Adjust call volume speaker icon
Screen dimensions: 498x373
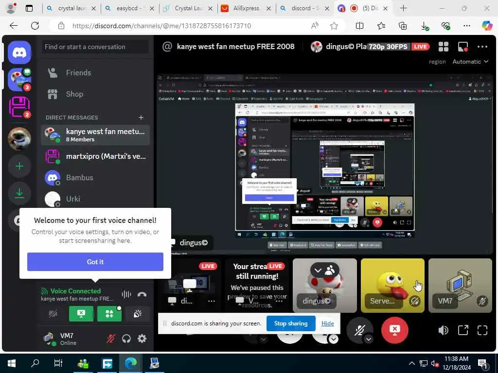pos(444,330)
